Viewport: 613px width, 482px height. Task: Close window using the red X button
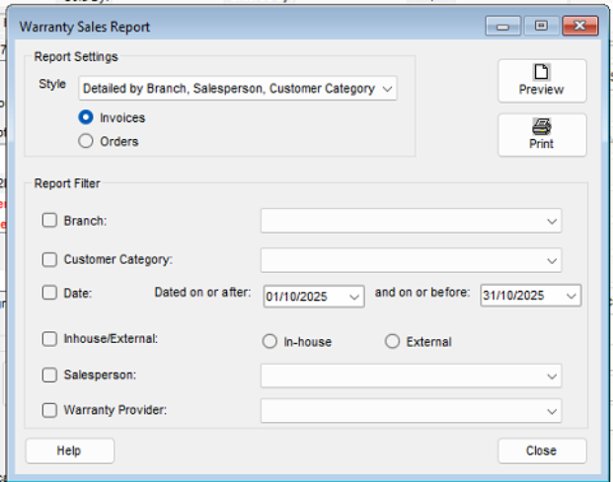(x=580, y=27)
